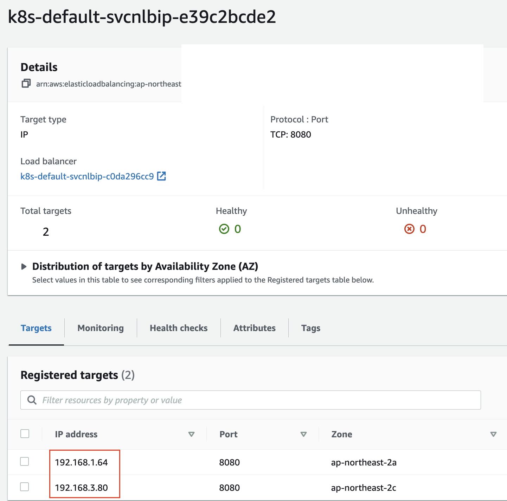
Task: Click the Healthy count 0
Action: [x=238, y=229]
